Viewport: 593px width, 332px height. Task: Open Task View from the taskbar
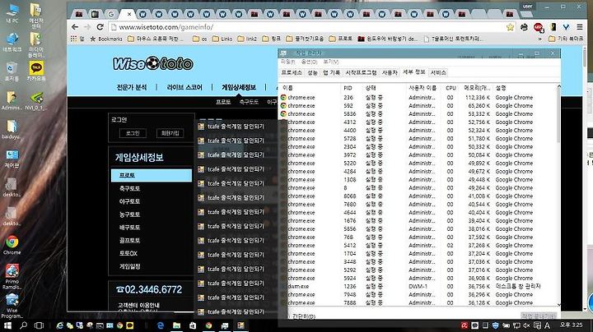pyautogui.click(x=39, y=325)
